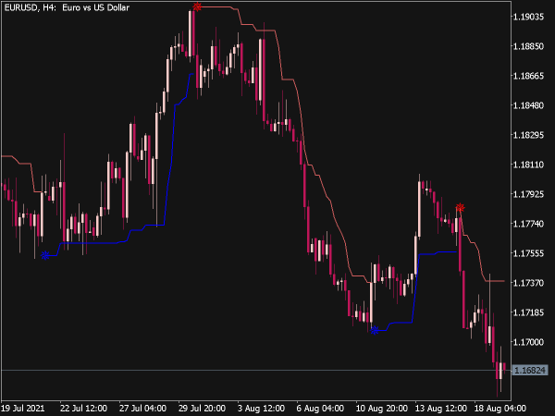Click price scale value 1.18295
Image resolution: width=555 pixels, height=416 pixels.
(x=528, y=135)
